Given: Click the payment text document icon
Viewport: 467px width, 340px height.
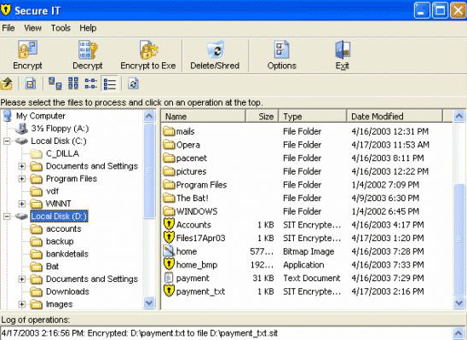Looking at the screenshot, I should tap(169, 278).
